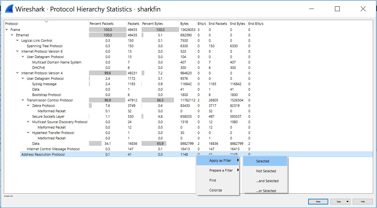Collapse the Ethernet tree node
This screenshot has height=208, width=377.
tap(12, 35)
